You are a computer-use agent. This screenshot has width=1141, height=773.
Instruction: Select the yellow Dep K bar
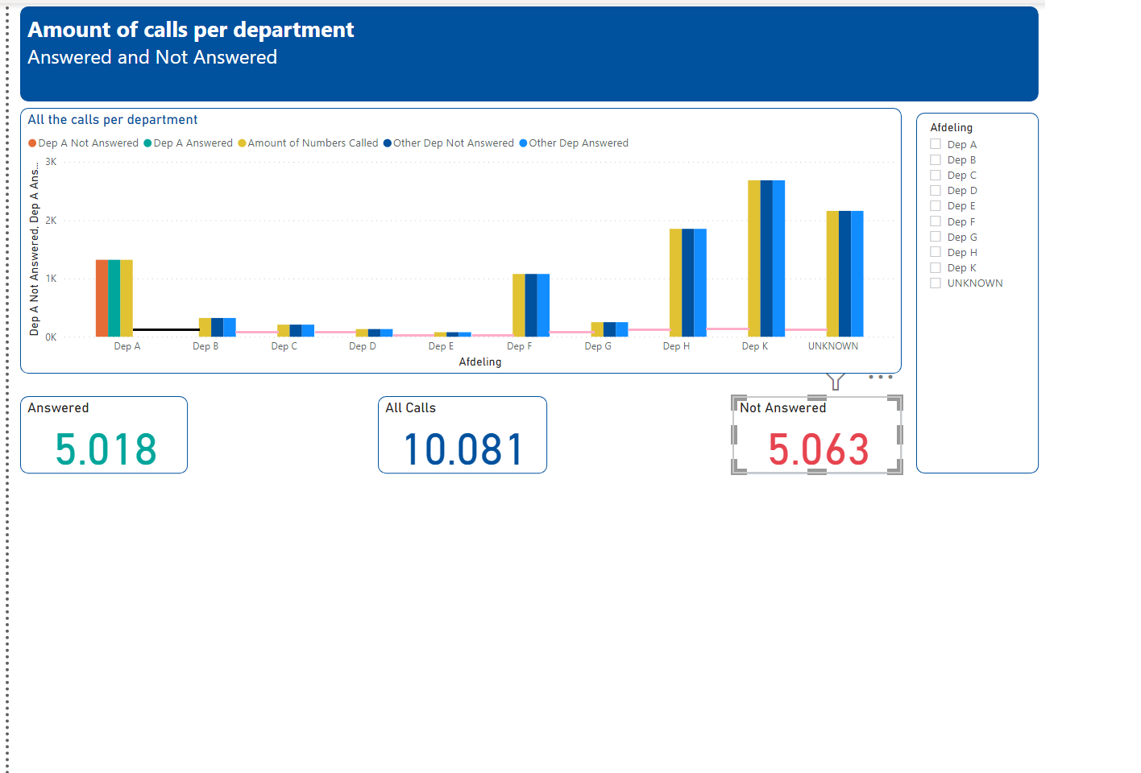click(x=754, y=258)
